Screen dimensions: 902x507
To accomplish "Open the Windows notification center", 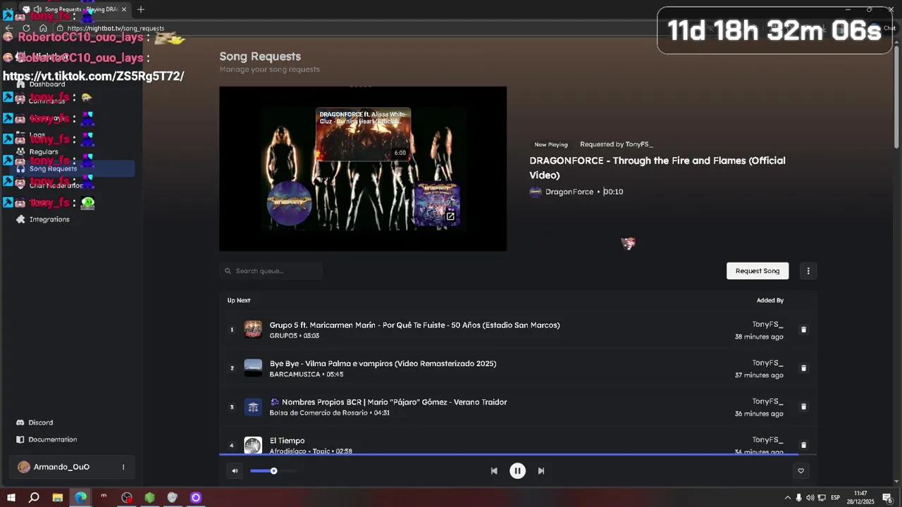I will (x=887, y=498).
